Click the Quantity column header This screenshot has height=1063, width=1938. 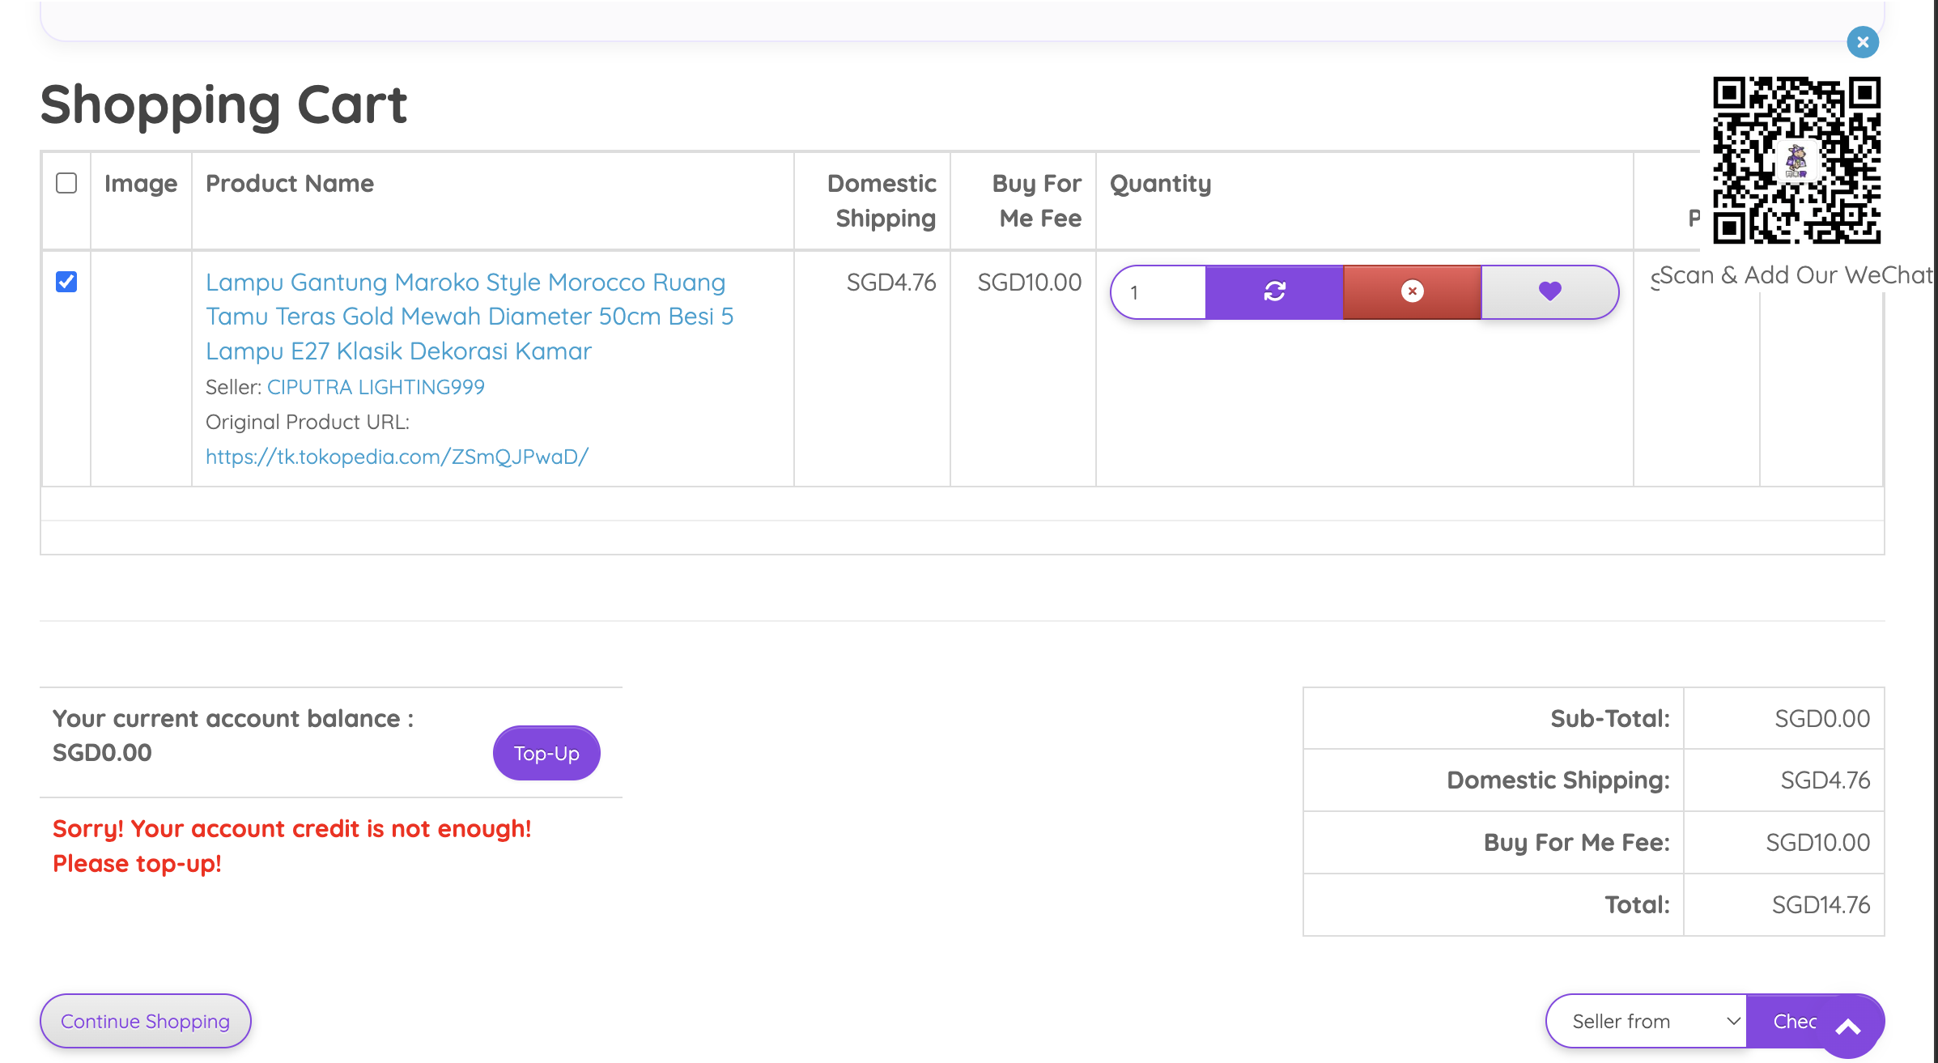tap(1160, 184)
